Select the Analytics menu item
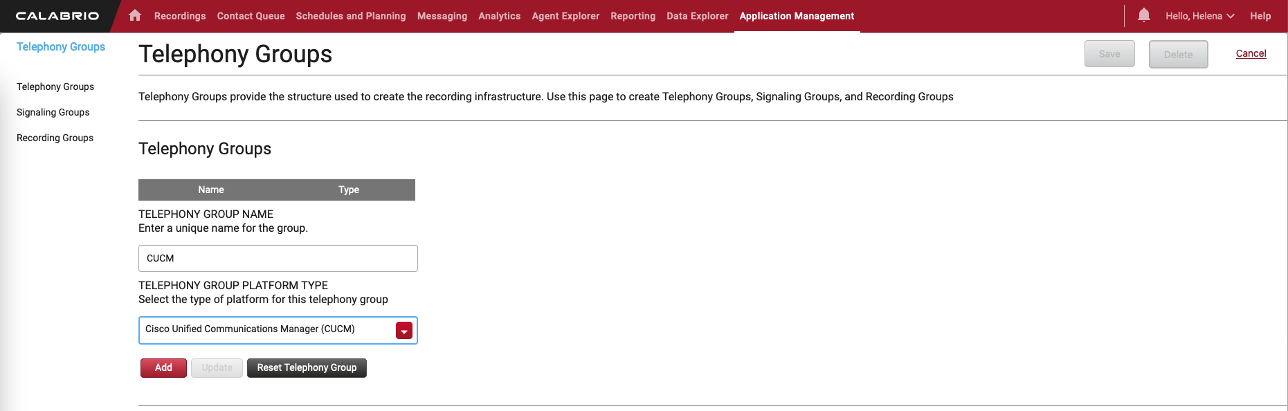The width and height of the screenshot is (1288, 411). tap(499, 16)
